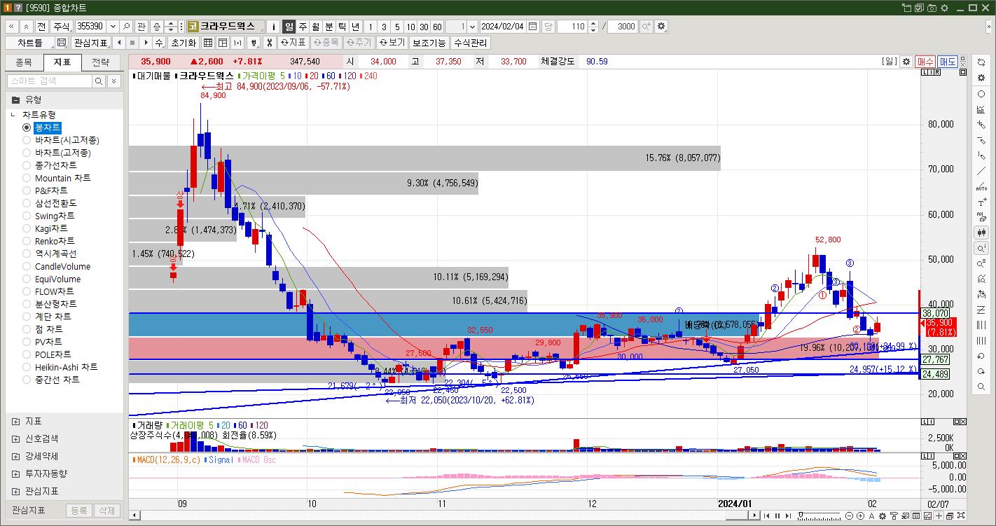Screen dimensions: 996x526
Task: Open the stock info 'i' button
Action: click(274, 27)
